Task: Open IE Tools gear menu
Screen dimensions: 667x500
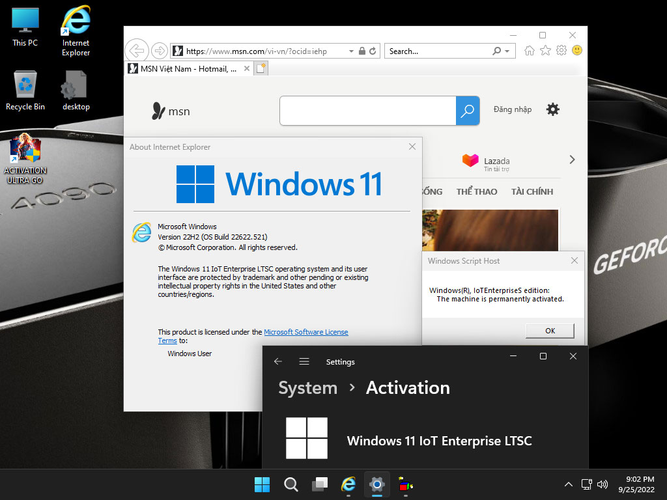Action: pyautogui.click(x=561, y=51)
